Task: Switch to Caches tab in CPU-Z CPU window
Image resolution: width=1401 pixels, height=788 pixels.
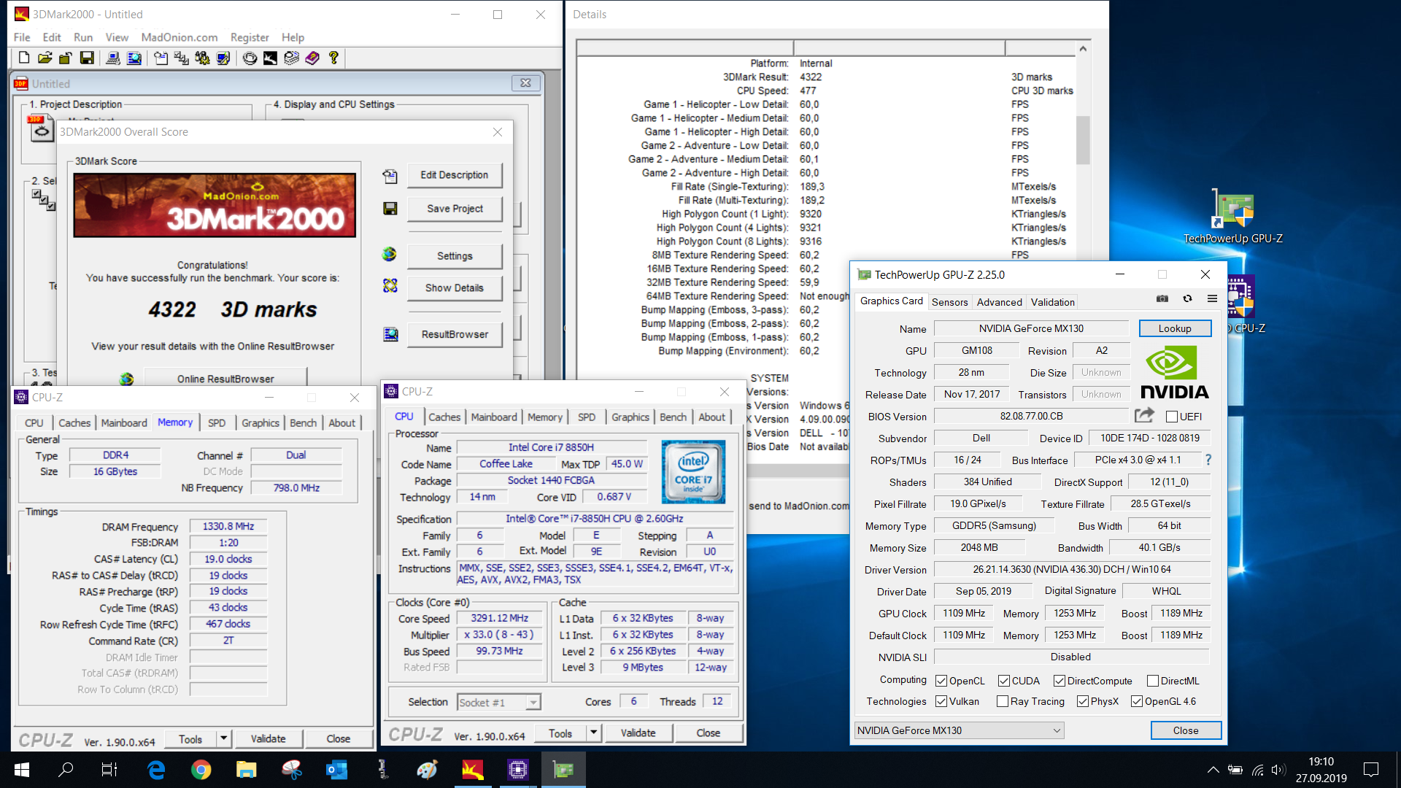Action: tap(444, 417)
